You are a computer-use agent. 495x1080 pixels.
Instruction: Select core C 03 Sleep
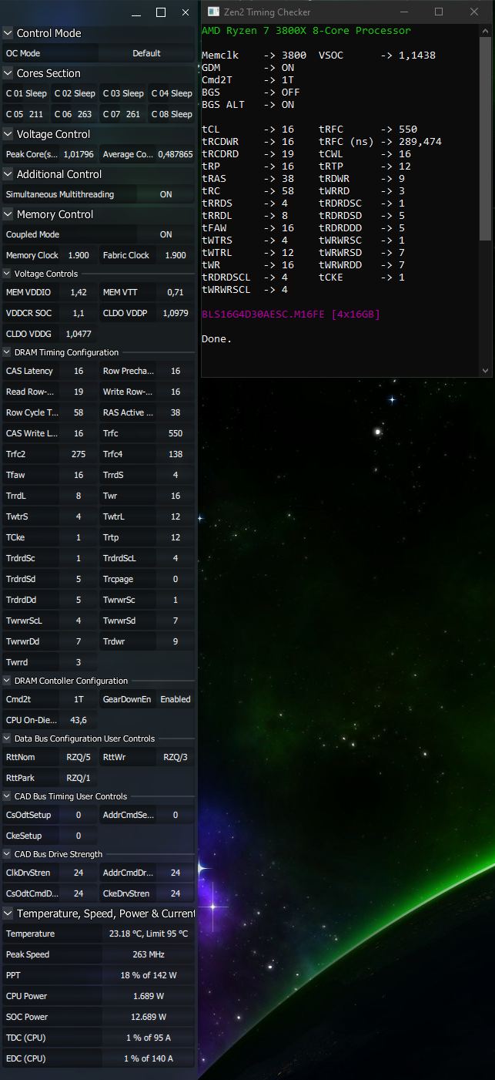[x=123, y=93]
